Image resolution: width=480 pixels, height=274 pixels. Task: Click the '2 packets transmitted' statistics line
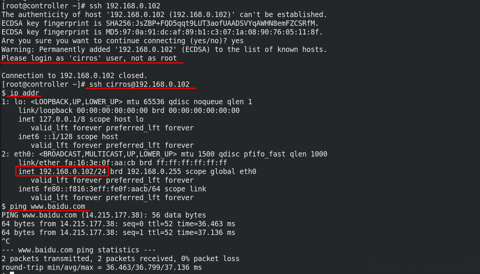coord(120,258)
